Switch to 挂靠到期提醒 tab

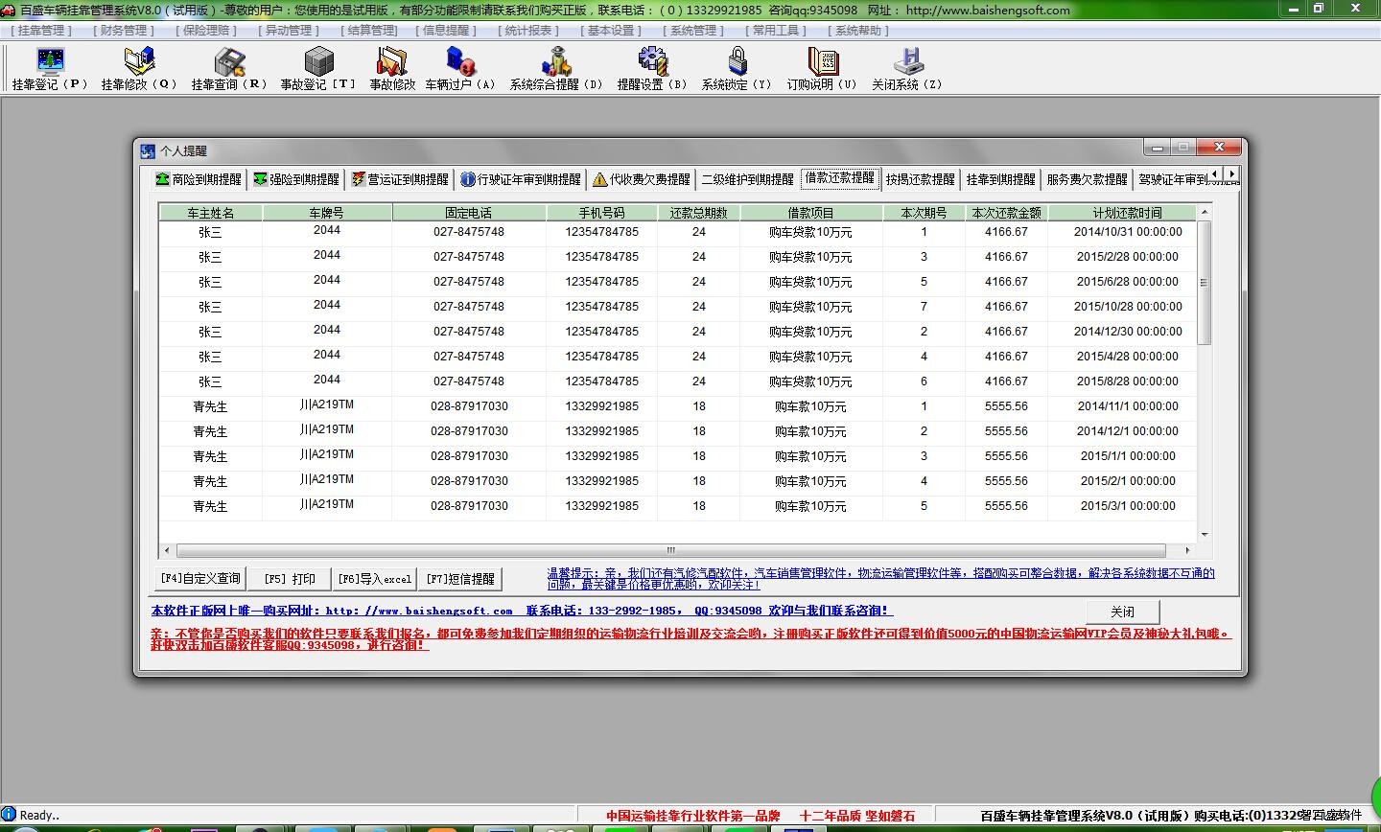coord(1000,179)
